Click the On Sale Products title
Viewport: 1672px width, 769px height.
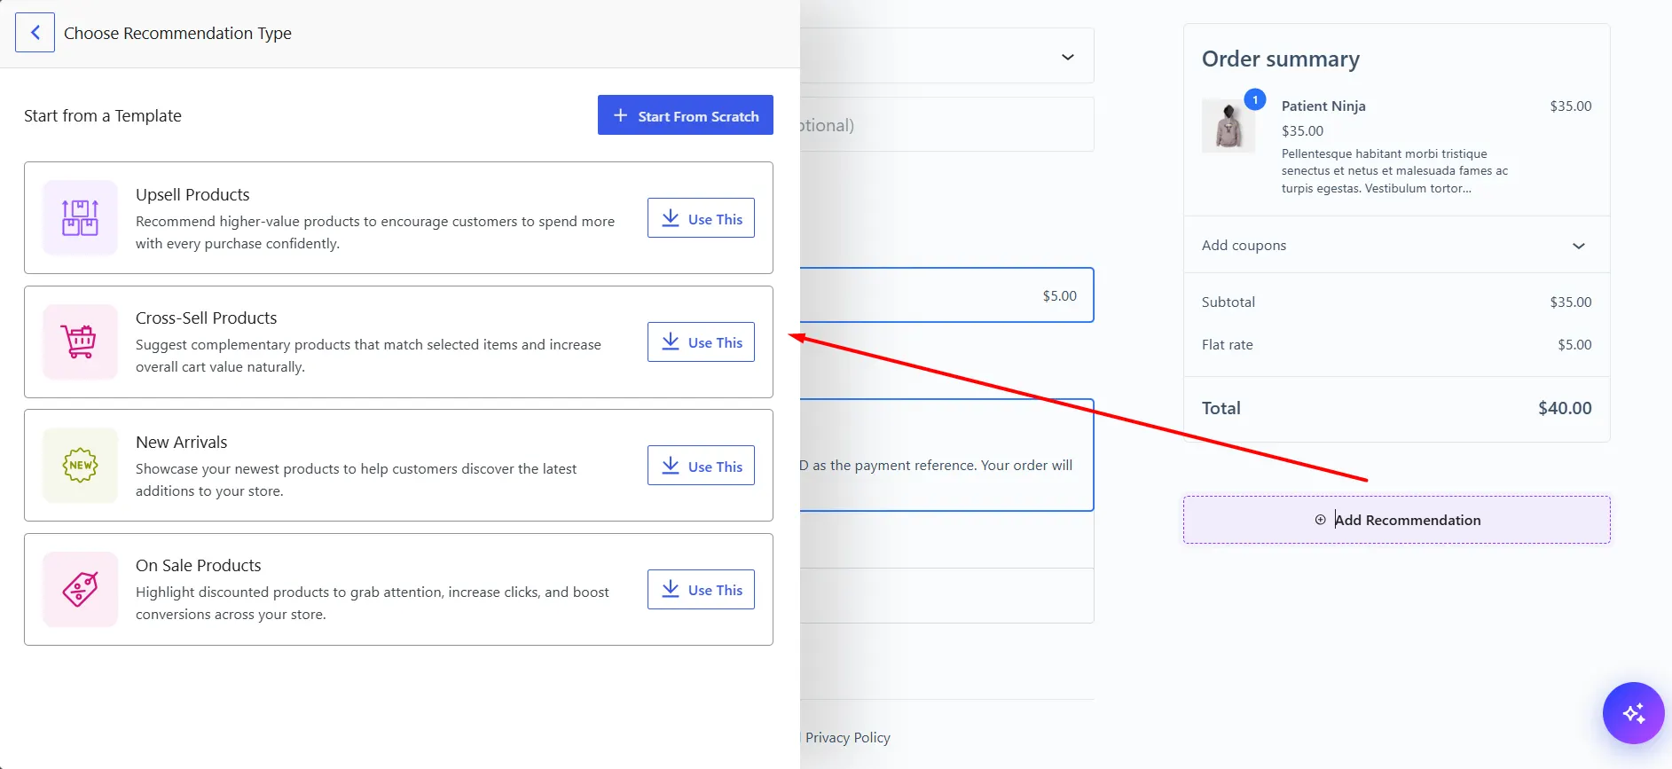[198, 565]
